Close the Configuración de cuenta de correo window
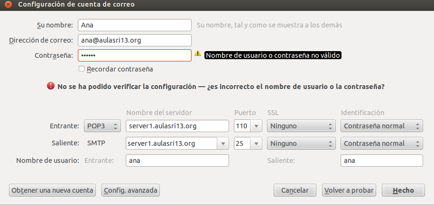434x205 pixels. (9, 4)
